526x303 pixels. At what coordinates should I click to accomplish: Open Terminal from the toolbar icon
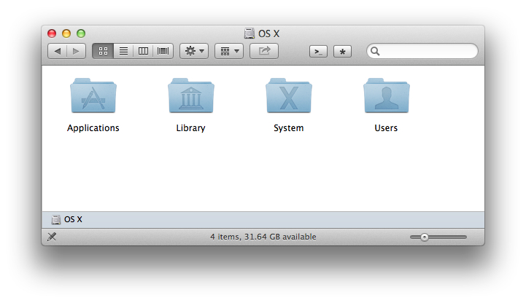coord(318,52)
